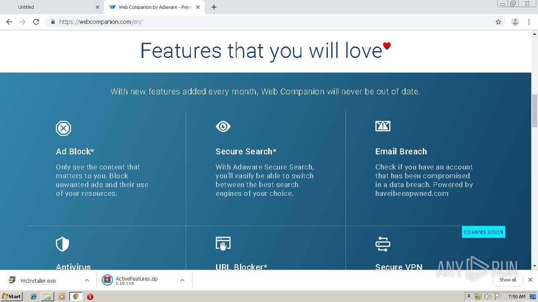Bookmark this page with the star icon
The height and width of the screenshot is (302, 538).
[x=498, y=22]
